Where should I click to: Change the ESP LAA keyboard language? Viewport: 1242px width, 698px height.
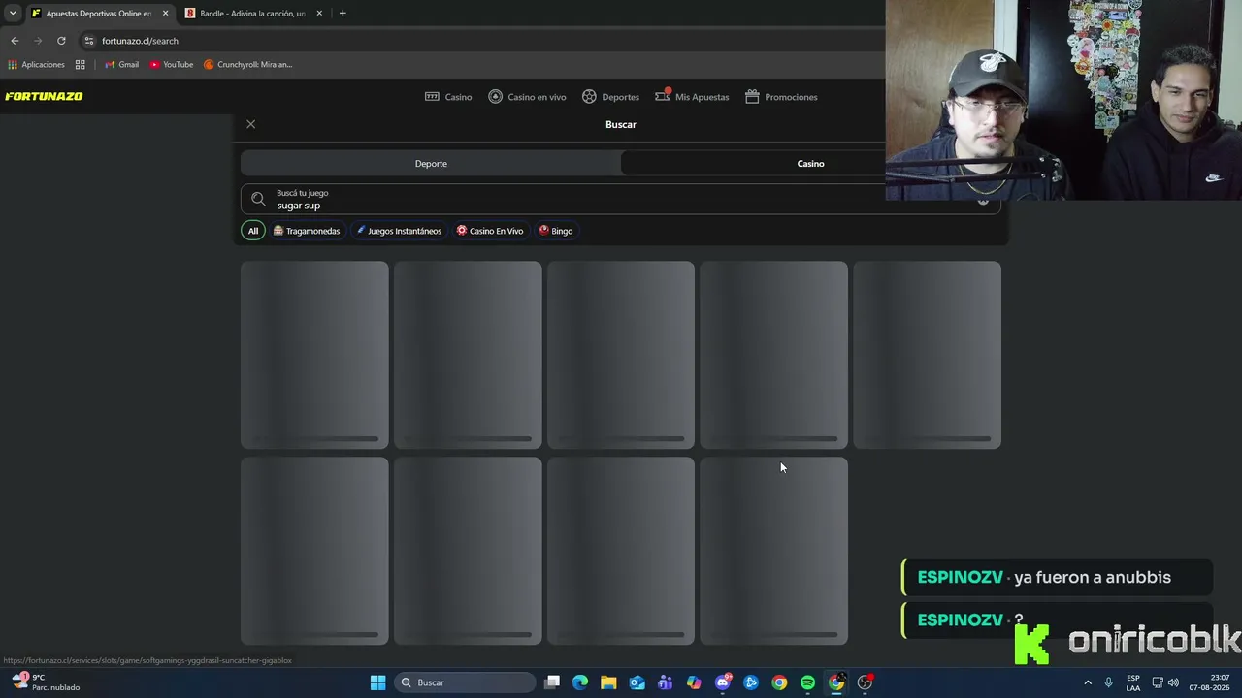pyautogui.click(x=1133, y=682)
